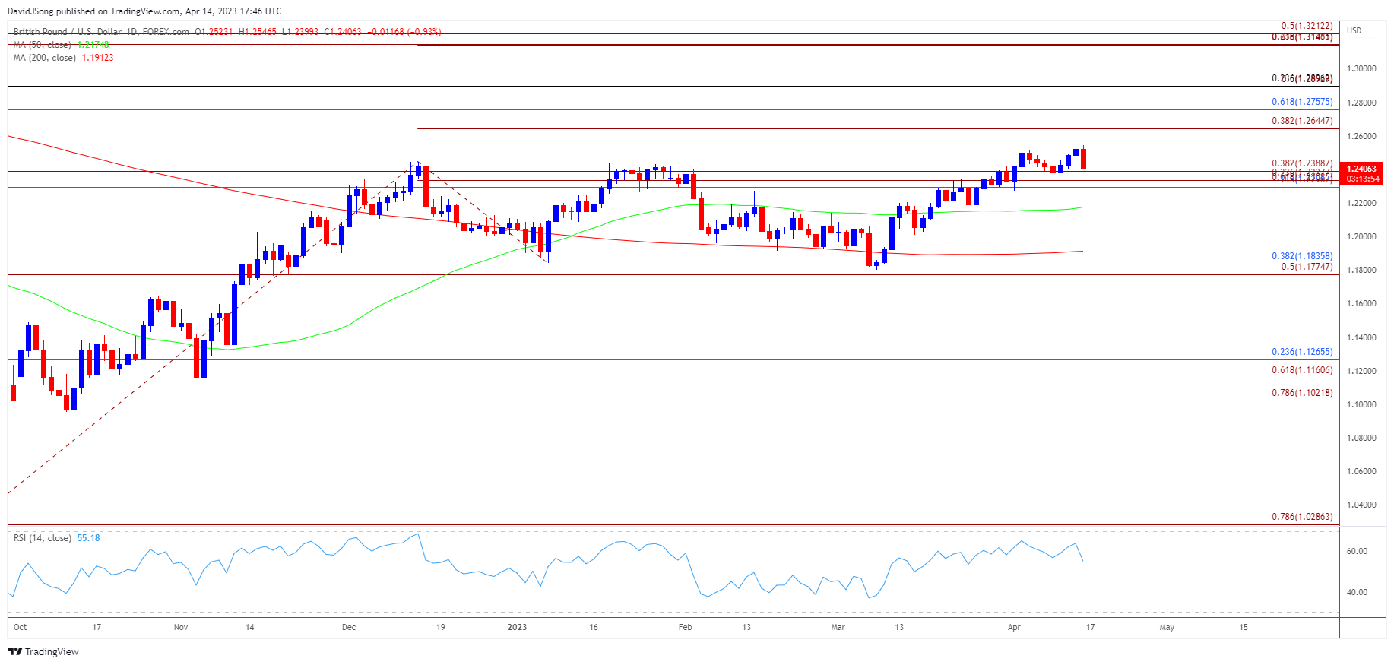Click the Apr date label on time axis
Screen dimensions: 1394x665
[1014, 627]
